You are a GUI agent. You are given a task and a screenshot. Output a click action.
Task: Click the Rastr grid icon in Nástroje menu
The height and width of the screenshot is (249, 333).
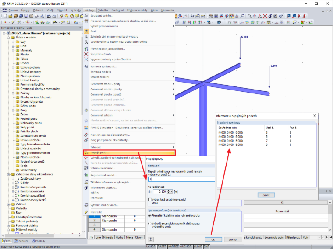tap(86, 31)
